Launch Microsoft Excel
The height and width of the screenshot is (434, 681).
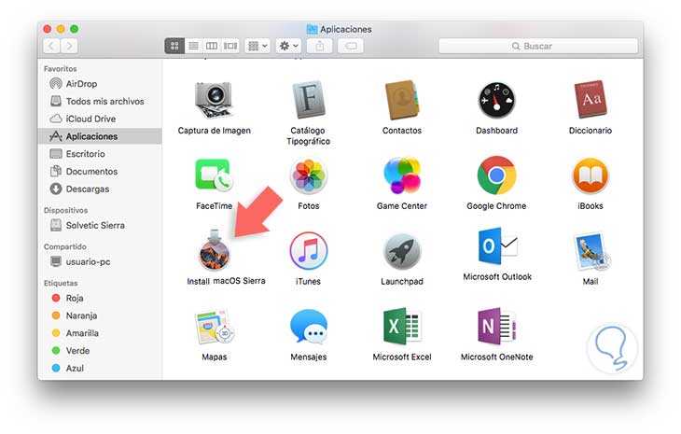(402, 327)
